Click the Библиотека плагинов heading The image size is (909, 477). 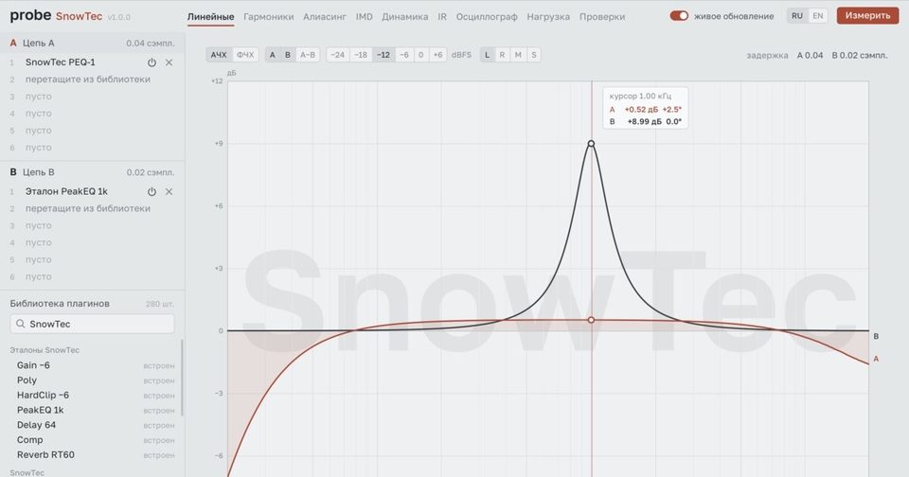(x=60, y=304)
